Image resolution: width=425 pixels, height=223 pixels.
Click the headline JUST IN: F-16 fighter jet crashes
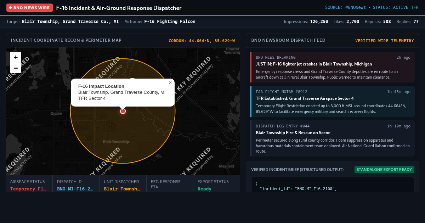tap(314, 64)
